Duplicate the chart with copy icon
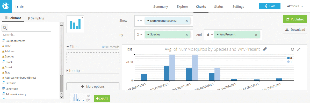Image resolution: width=310 pixels, height=103 pixels. [88, 100]
